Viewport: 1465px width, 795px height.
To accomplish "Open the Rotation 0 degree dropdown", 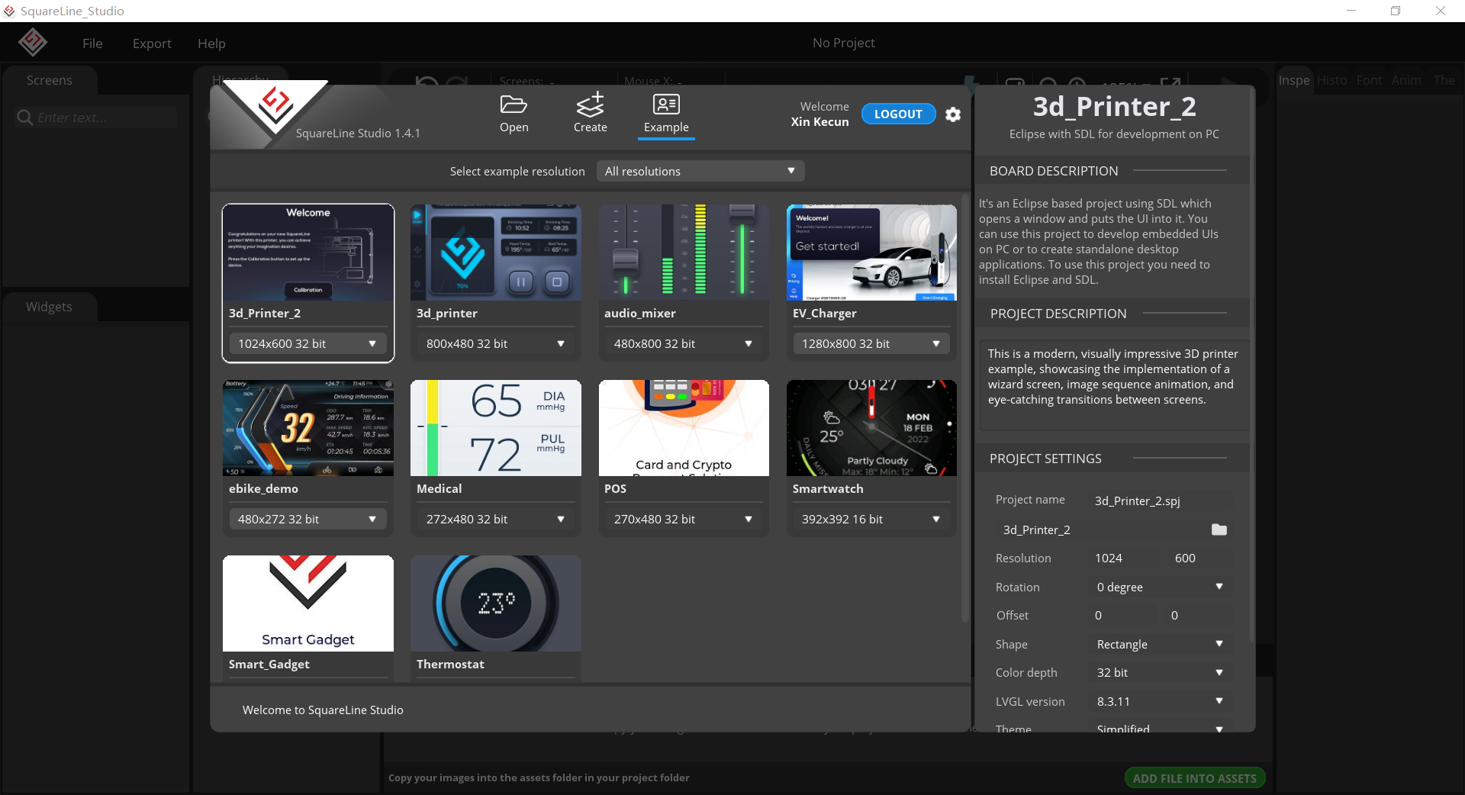I will click(x=1160, y=587).
